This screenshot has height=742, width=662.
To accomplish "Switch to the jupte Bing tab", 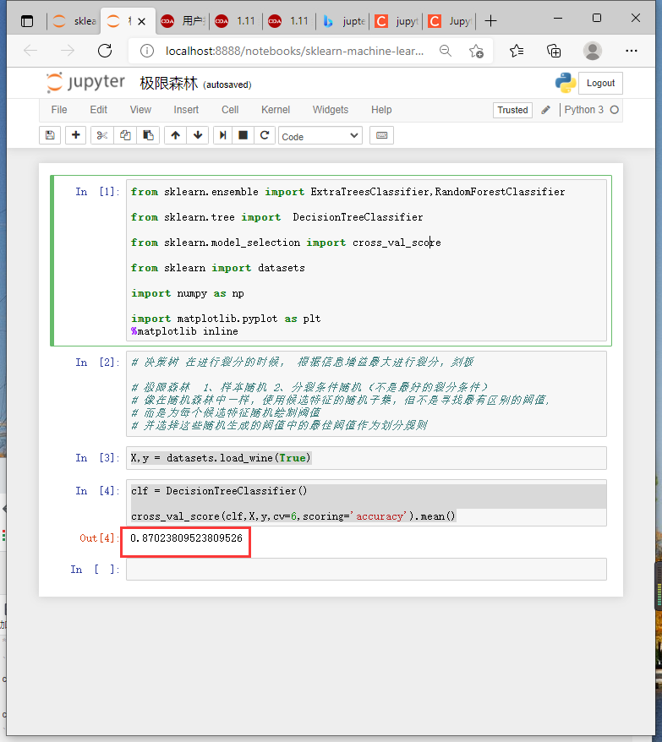I will 344,21.
